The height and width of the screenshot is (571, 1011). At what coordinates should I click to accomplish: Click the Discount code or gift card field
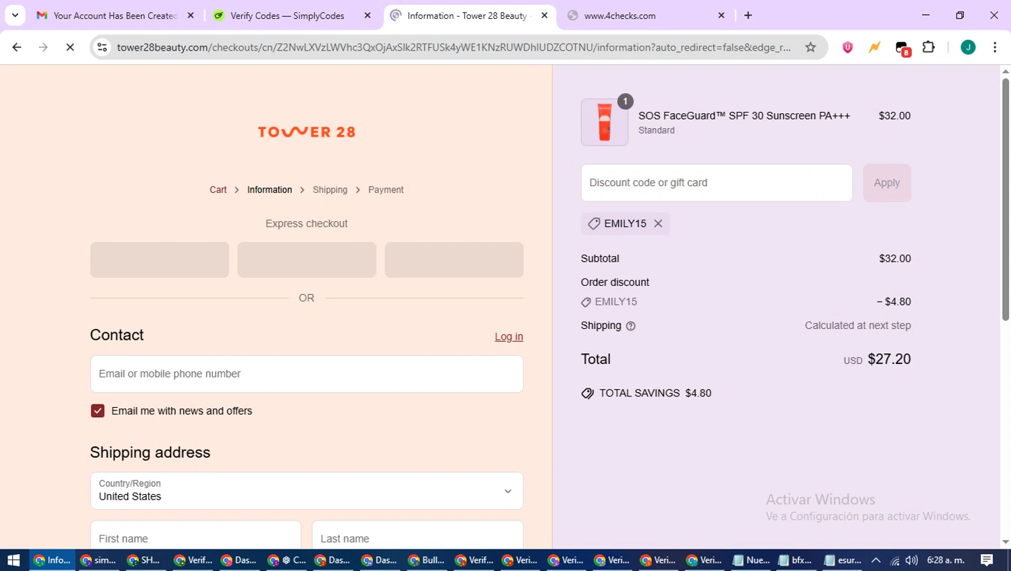click(x=716, y=183)
